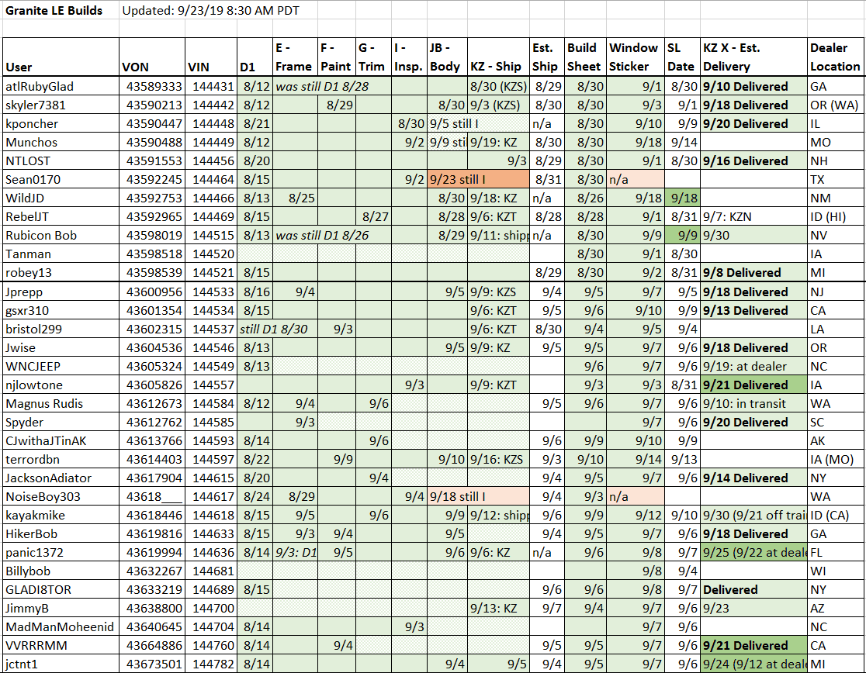Select the 'Dealer Location' header cell

point(835,57)
